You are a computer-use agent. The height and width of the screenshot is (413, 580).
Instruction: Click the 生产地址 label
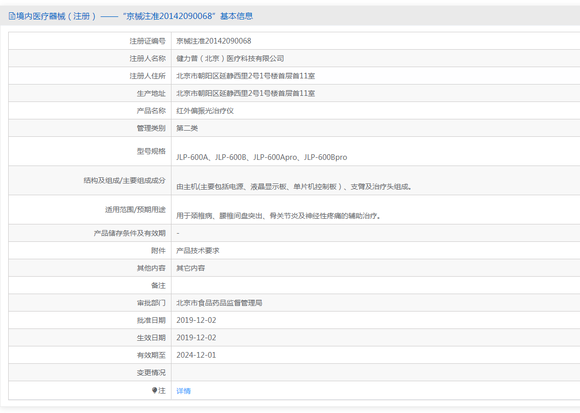click(152, 93)
